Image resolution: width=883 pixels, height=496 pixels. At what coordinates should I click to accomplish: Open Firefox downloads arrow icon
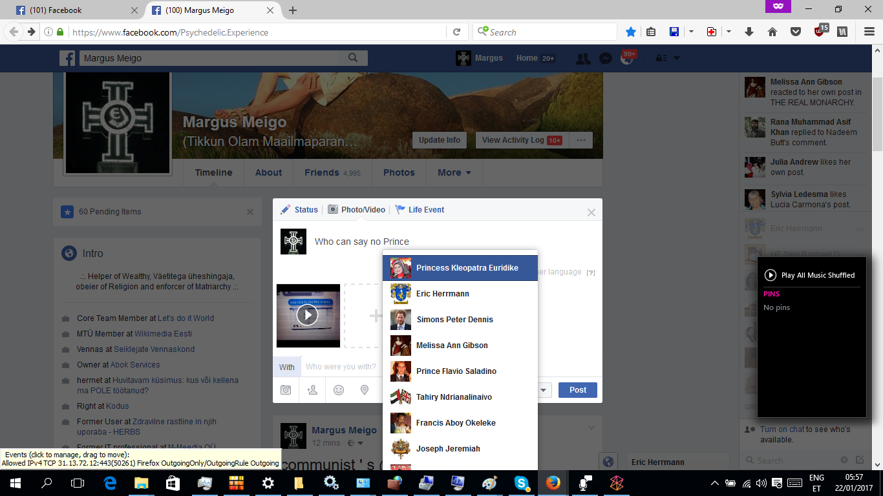(749, 32)
